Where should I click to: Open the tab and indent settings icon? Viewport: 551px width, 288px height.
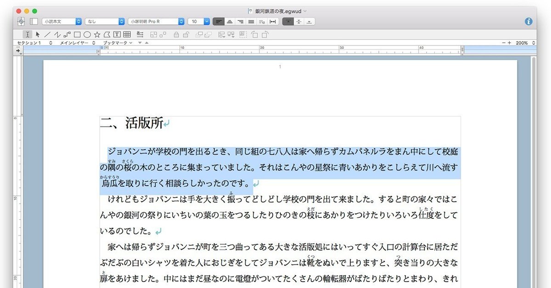click(140, 34)
